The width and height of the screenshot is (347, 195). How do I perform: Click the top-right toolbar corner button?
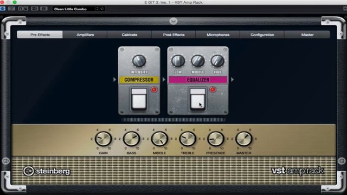click(x=345, y=9)
